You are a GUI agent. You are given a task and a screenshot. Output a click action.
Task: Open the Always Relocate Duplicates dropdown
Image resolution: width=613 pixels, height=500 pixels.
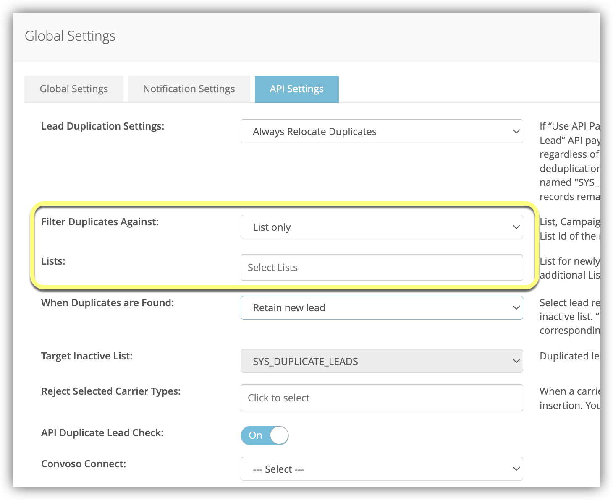(381, 132)
